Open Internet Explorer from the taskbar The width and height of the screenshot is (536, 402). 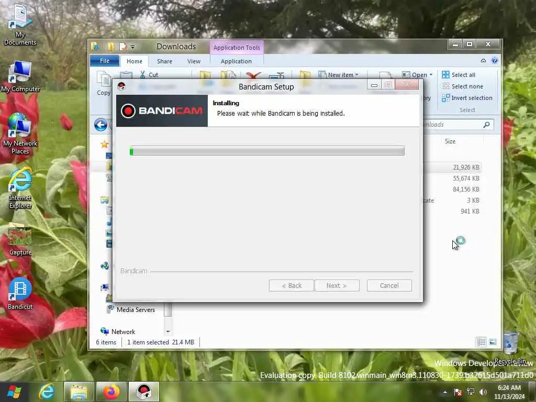(47, 392)
